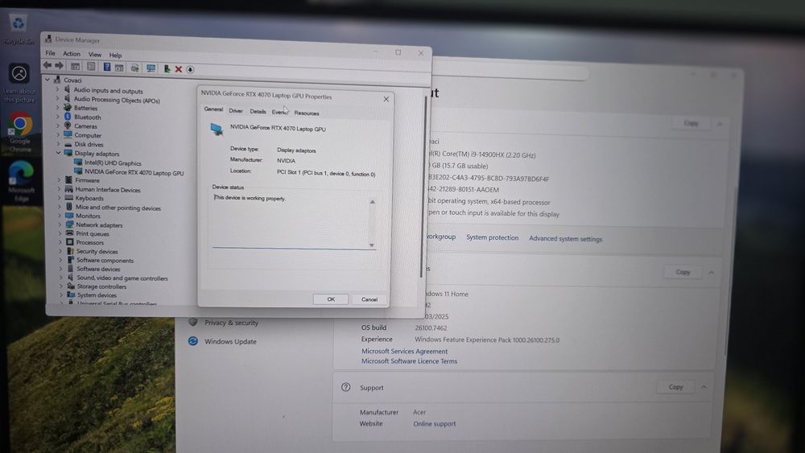Switch to the Details tab
Screen dimensions: 805x453
258,111
